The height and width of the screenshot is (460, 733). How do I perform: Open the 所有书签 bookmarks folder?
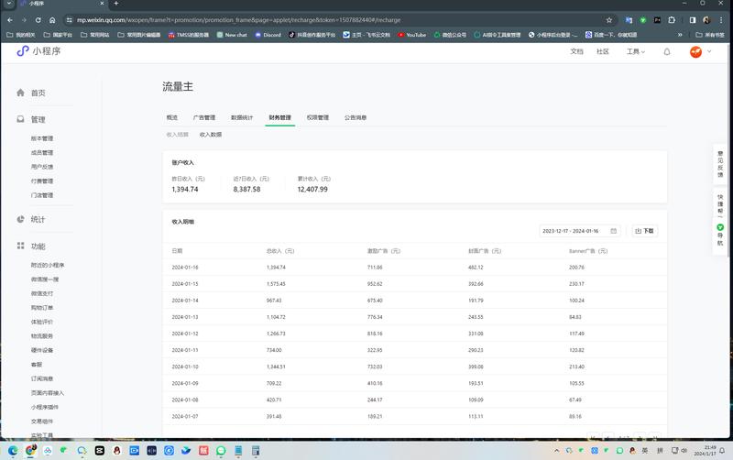click(x=709, y=35)
